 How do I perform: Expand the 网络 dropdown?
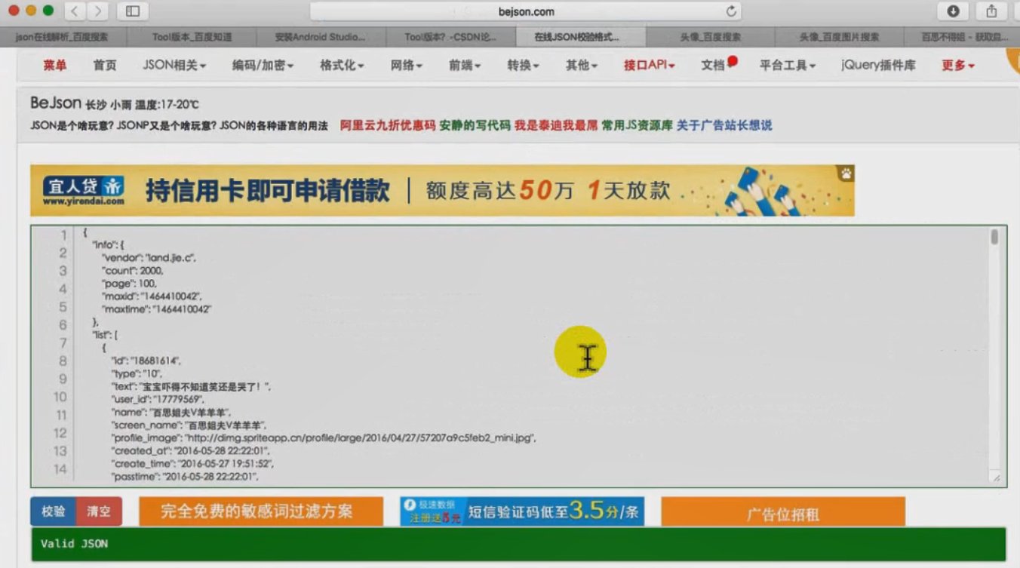coord(406,66)
